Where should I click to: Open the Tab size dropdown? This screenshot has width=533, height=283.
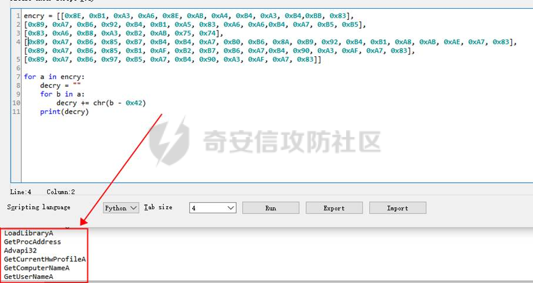[x=212, y=208]
